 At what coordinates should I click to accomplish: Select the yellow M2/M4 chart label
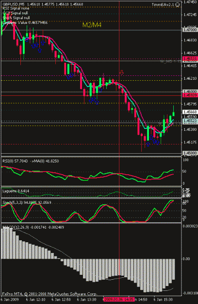(x=92, y=25)
